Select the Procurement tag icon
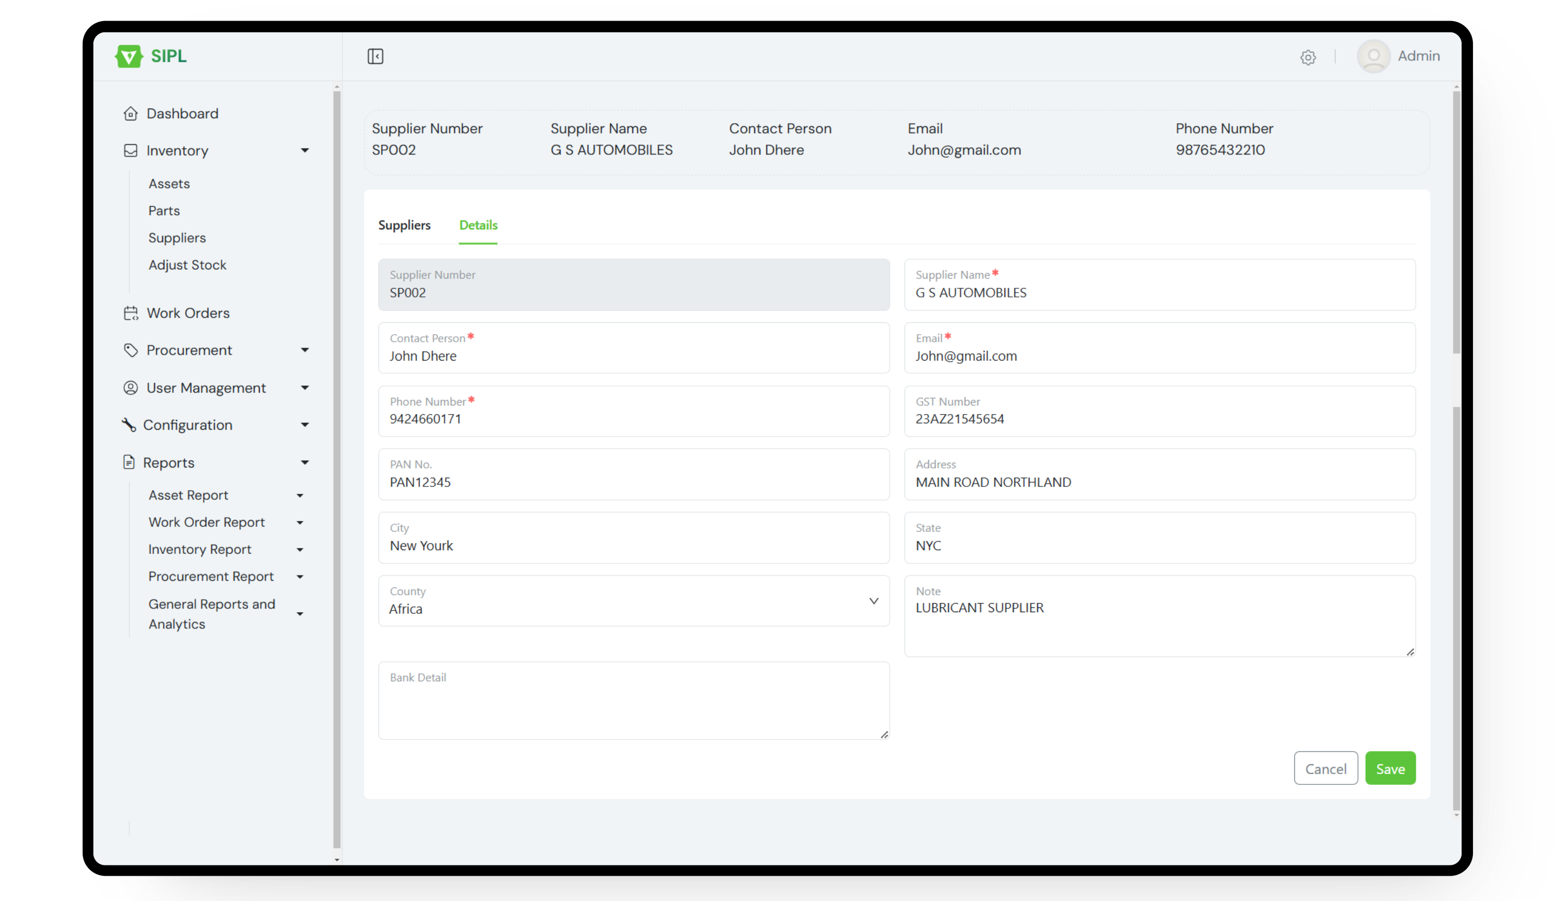Image resolution: width=1555 pixels, height=901 pixels. [130, 350]
